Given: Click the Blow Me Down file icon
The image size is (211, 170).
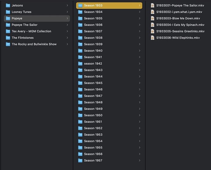Looking at the screenshot, I should [x=152, y=18].
